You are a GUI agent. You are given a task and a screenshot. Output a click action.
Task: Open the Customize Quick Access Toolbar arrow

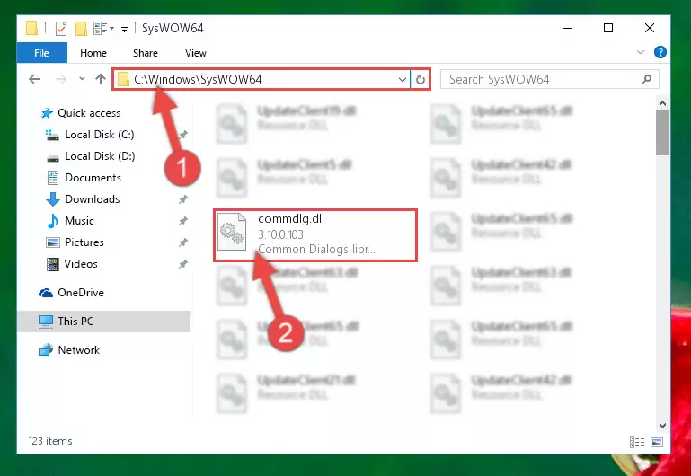[125, 30]
